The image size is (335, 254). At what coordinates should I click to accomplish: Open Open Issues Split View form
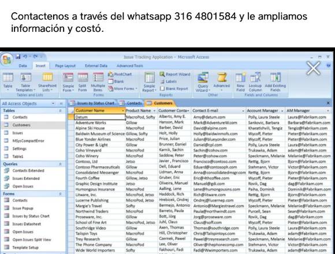[x=32, y=240]
